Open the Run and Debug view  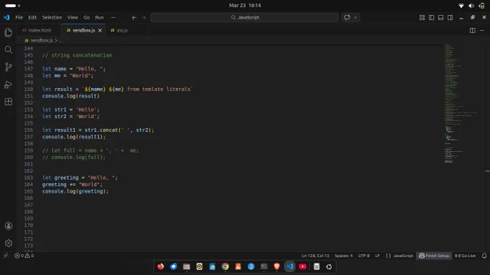coord(9,84)
